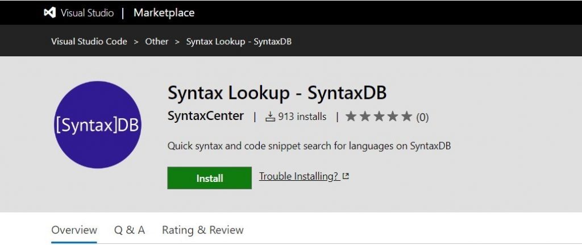Open the Visual Studio header link
The image size is (582, 245).
(87, 13)
